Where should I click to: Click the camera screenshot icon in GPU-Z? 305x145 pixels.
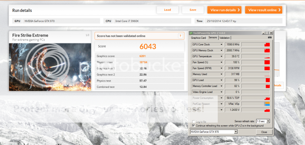[x=270, y=38]
